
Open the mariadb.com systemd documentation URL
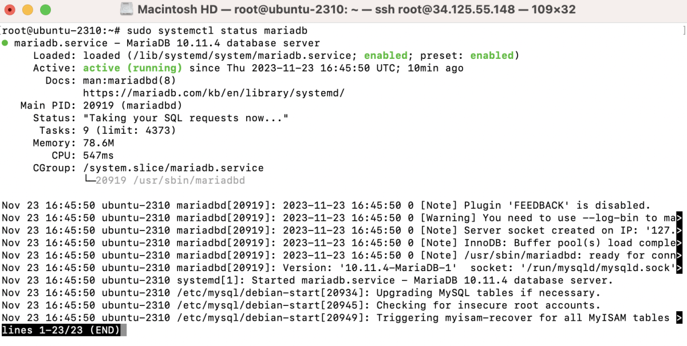point(214,93)
